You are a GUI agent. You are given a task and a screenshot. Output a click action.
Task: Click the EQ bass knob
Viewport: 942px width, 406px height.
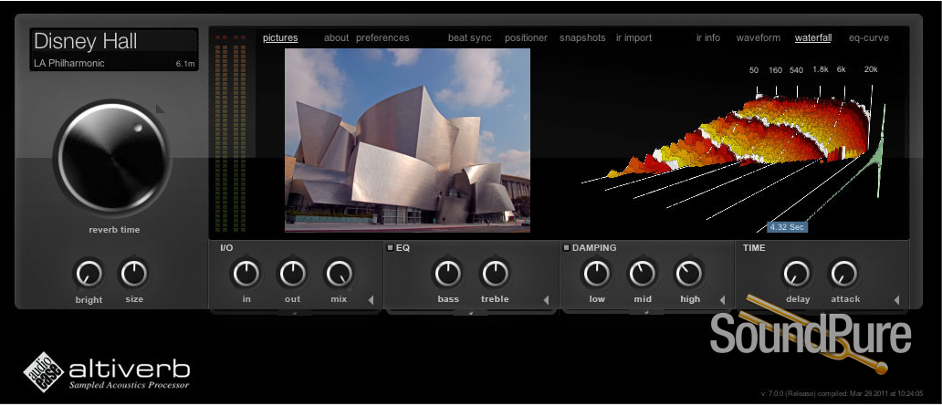448,274
